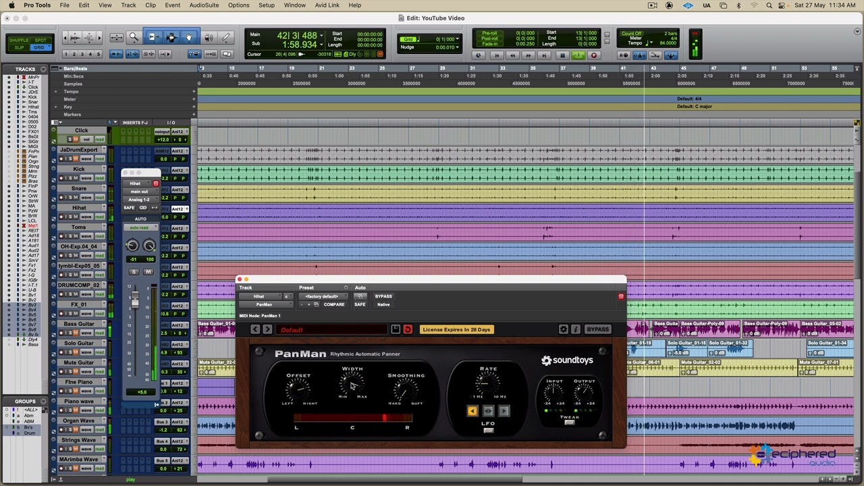Toggle the Count Off button

(632, 34)
